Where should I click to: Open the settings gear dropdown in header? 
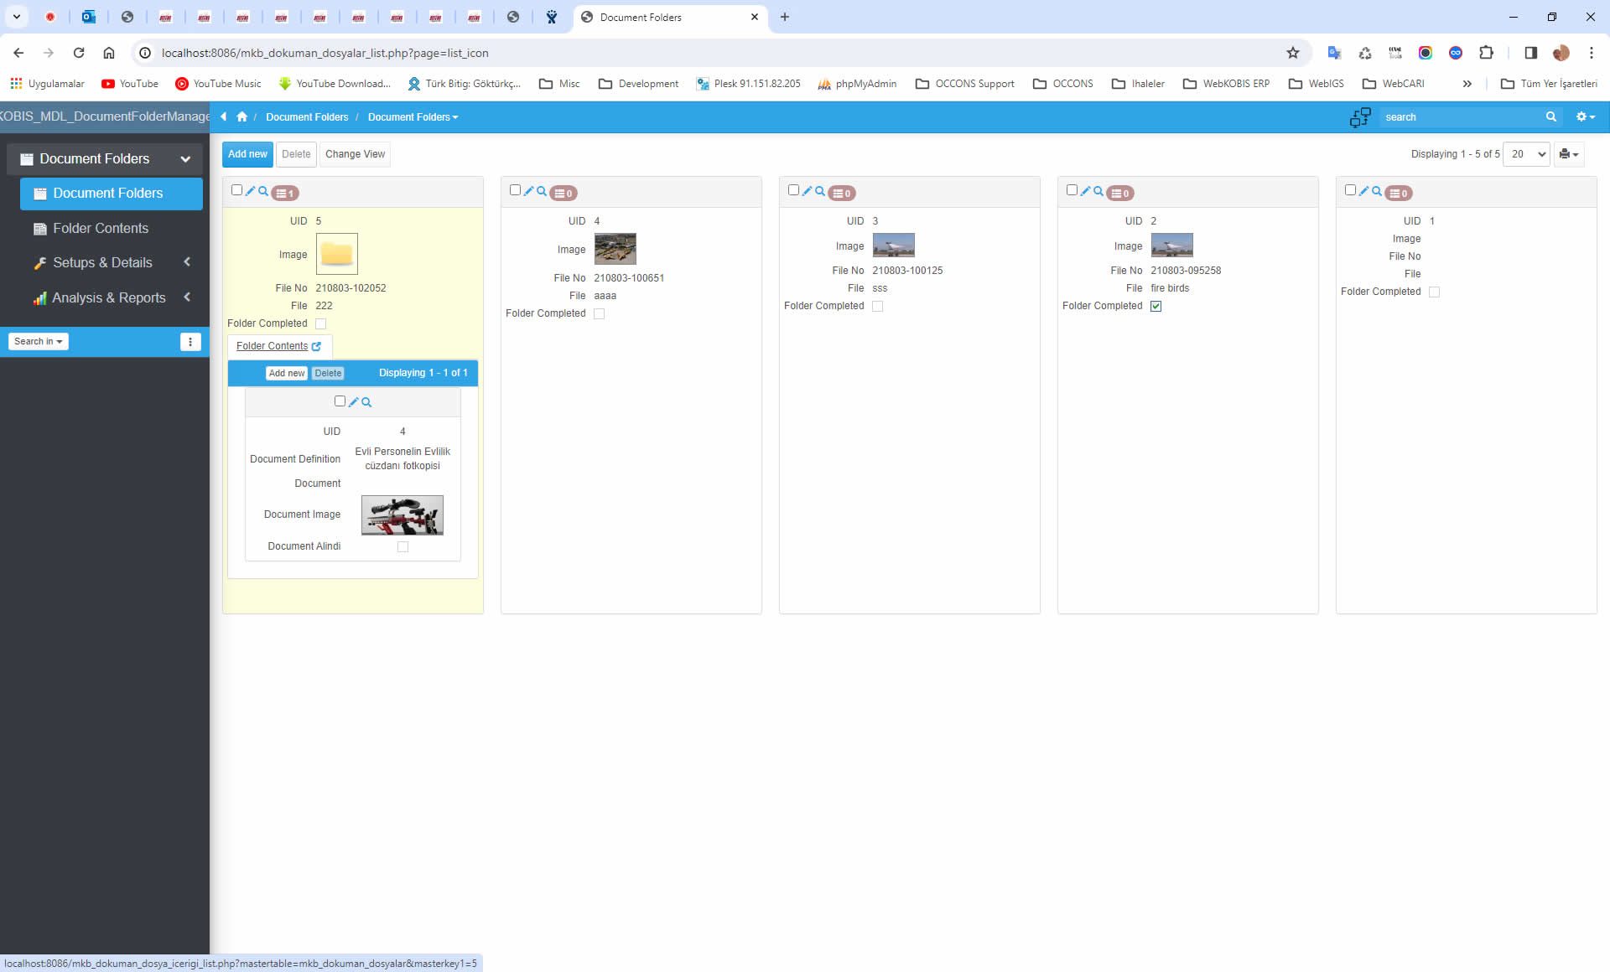point(1585,116)
